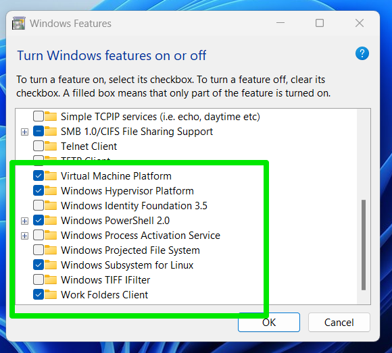This screenshot has width=392, height=353.
Task: Click OK to apply feature changes
Action: 269,323
